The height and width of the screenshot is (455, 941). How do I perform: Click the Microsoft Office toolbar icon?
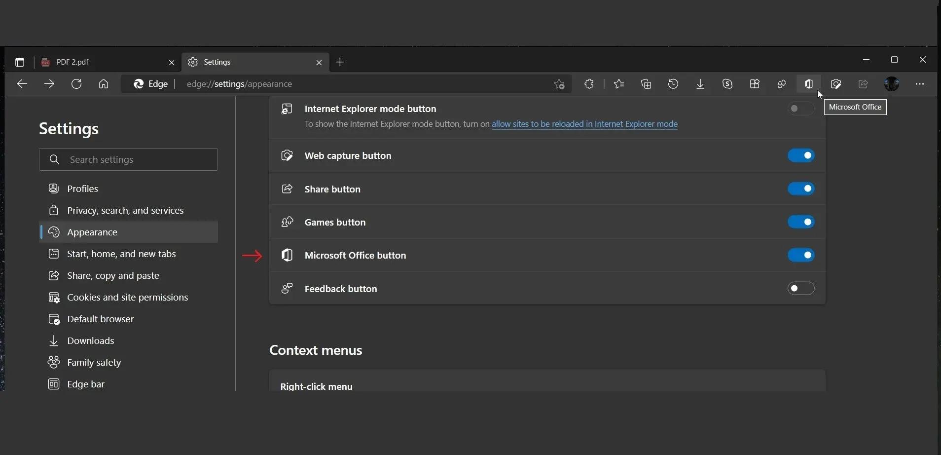(809, 84)
